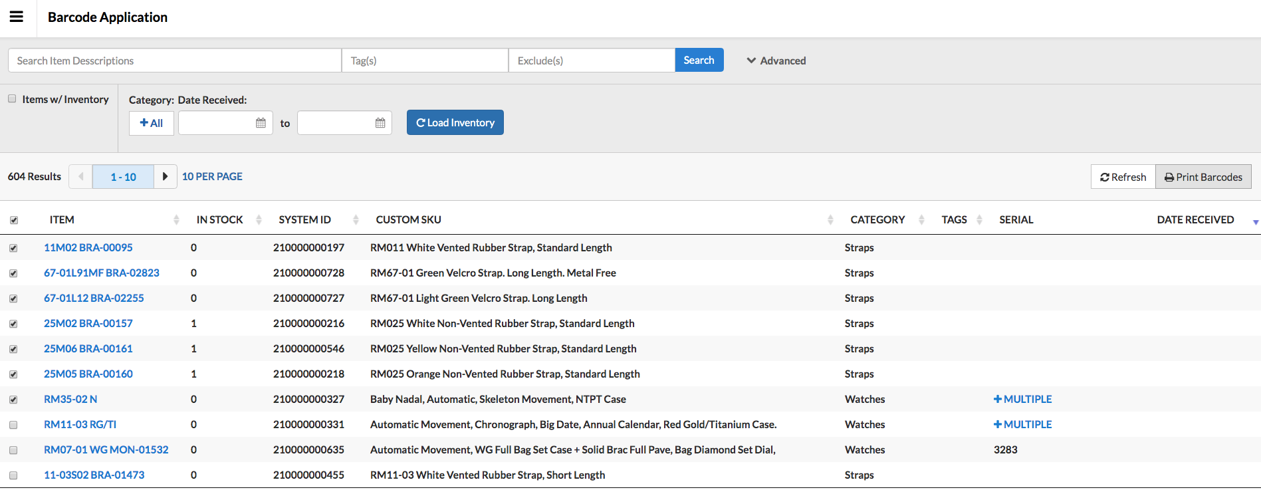
Task: Go to next results page arrow
Action: (165, 177)
